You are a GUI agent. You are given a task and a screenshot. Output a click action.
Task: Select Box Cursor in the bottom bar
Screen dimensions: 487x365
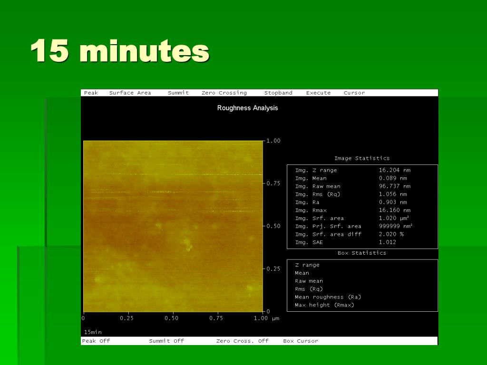(301, 341)
